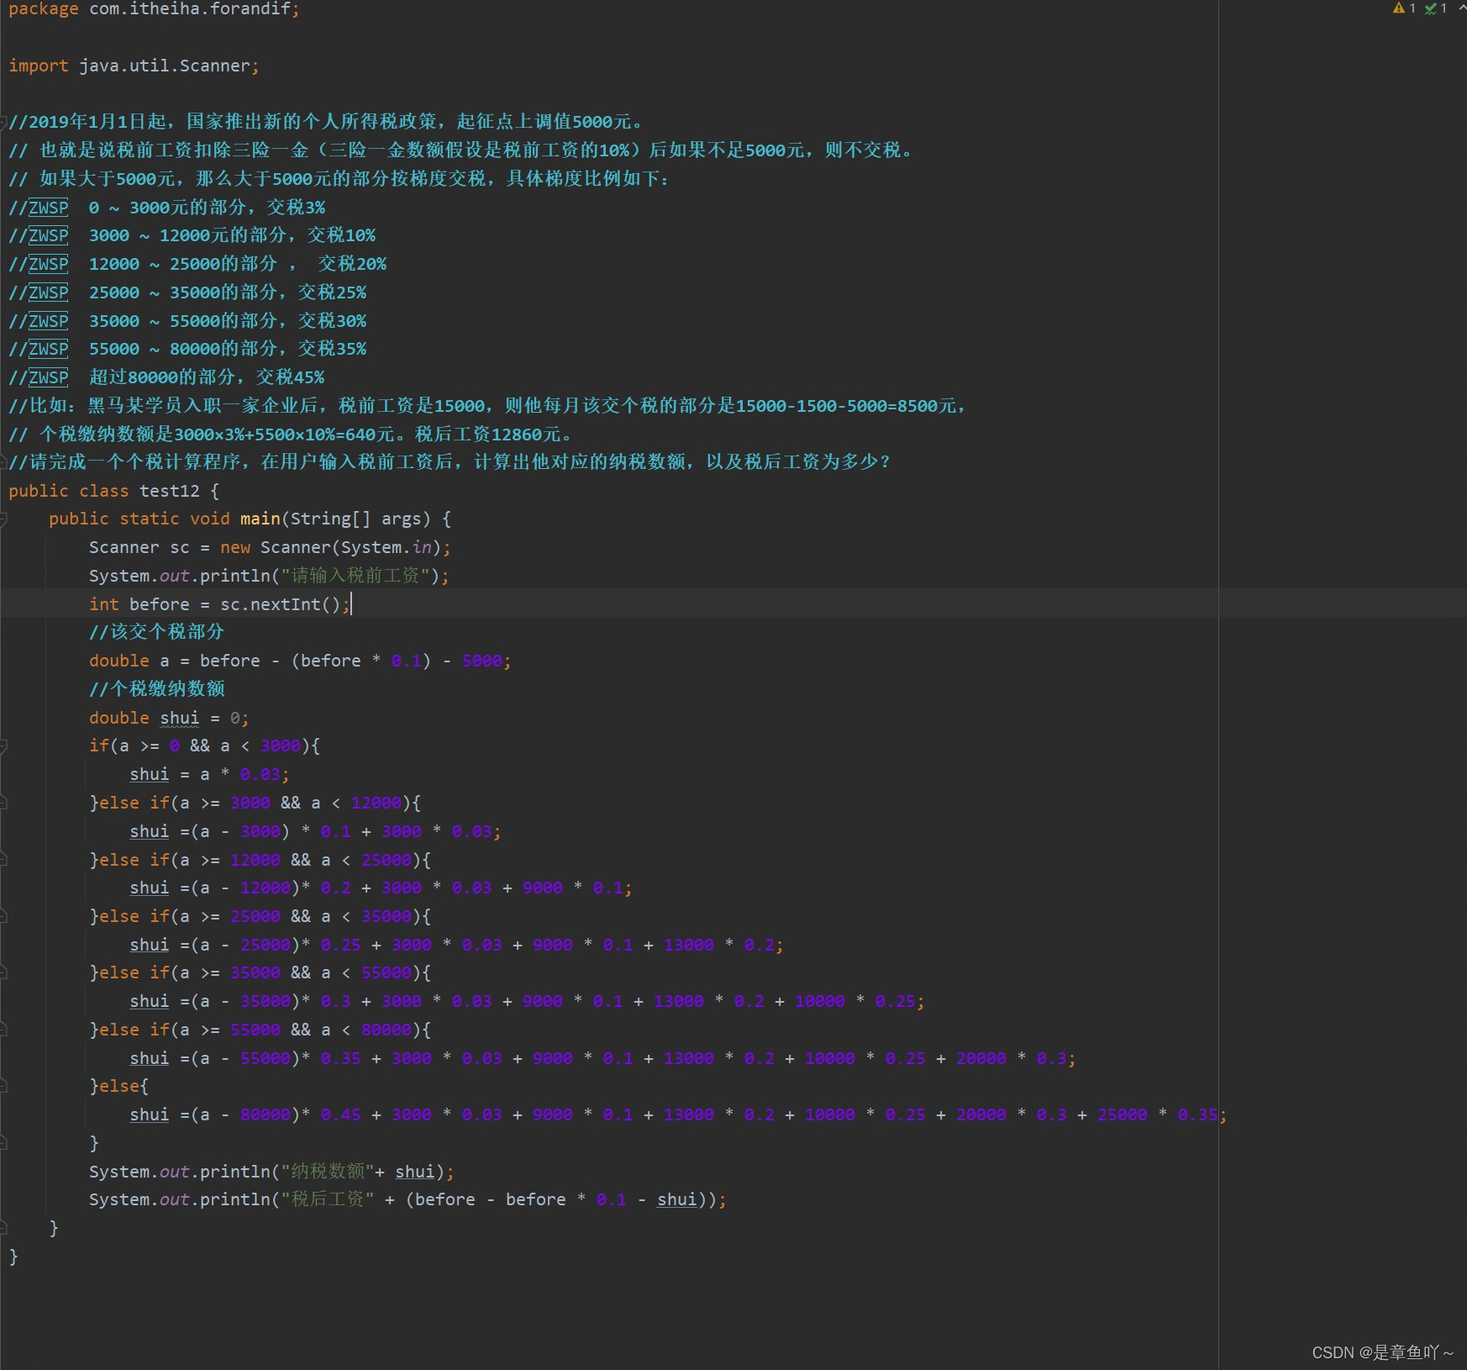
Task: Fold the else if(a >= 25000) block
Action: 3,916
